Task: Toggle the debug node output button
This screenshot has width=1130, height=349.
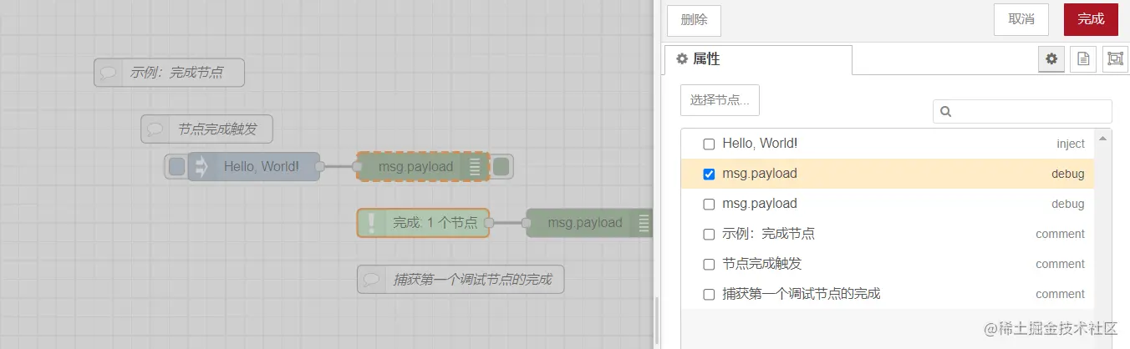Action: pyautogui.click(x=501, y=167)
